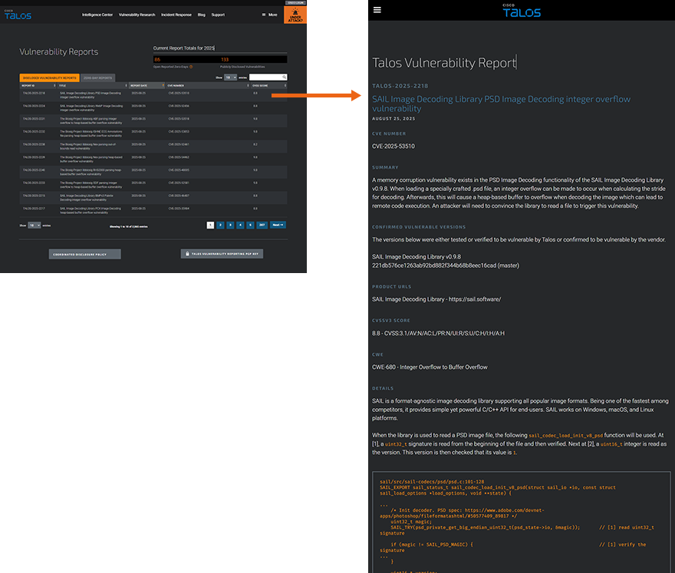This screenshot has width=675, height=573.
Task: Click the info icon beside Open Reported Zero-Days
Action: 191,67
